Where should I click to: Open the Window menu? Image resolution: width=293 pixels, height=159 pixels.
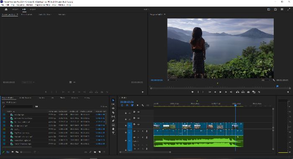[61, 5]
